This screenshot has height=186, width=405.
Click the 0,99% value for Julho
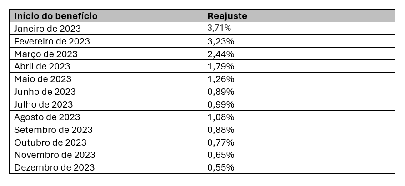(x=299, y=104)
